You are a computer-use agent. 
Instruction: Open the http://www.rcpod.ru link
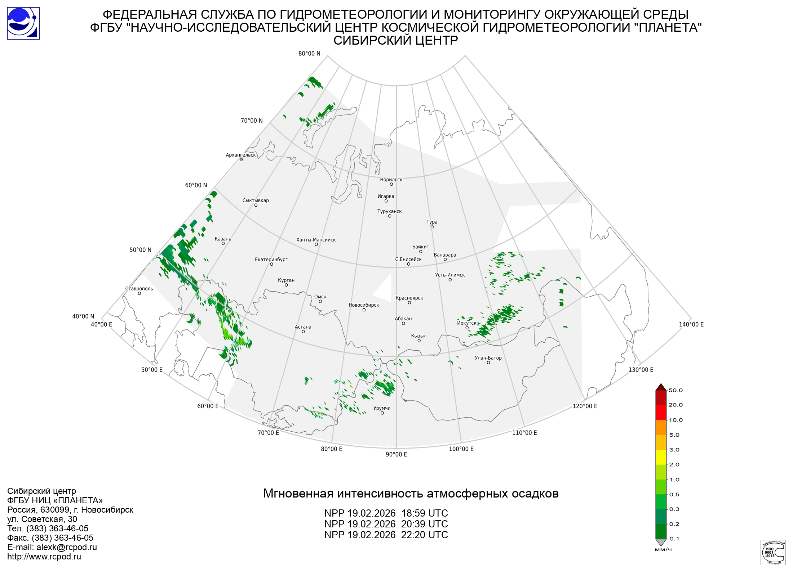click(44, 557)
